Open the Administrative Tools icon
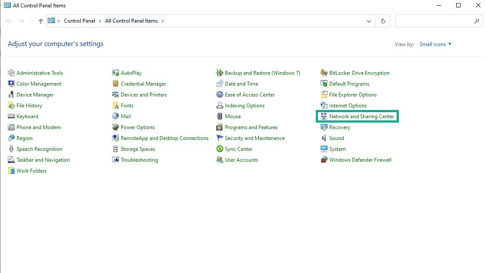The height and width of the screenshot is (273, 487). [x=11, y=73]
